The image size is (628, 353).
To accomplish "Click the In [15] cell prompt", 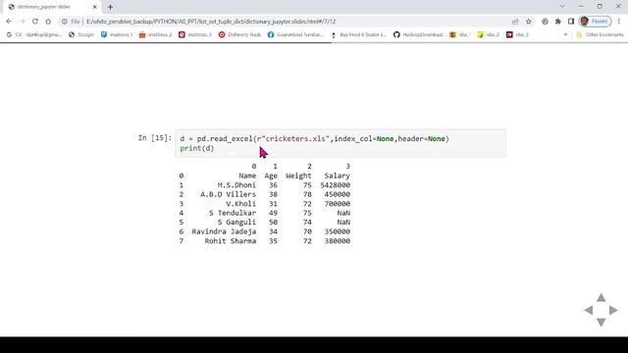I will coord(155,138).
